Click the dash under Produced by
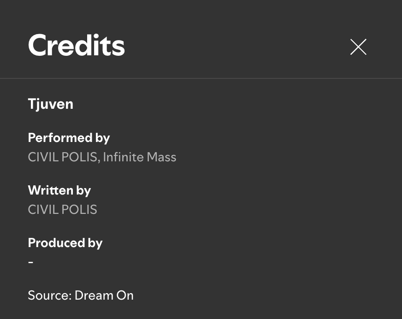The image size is (402, 319). point(30,262)
